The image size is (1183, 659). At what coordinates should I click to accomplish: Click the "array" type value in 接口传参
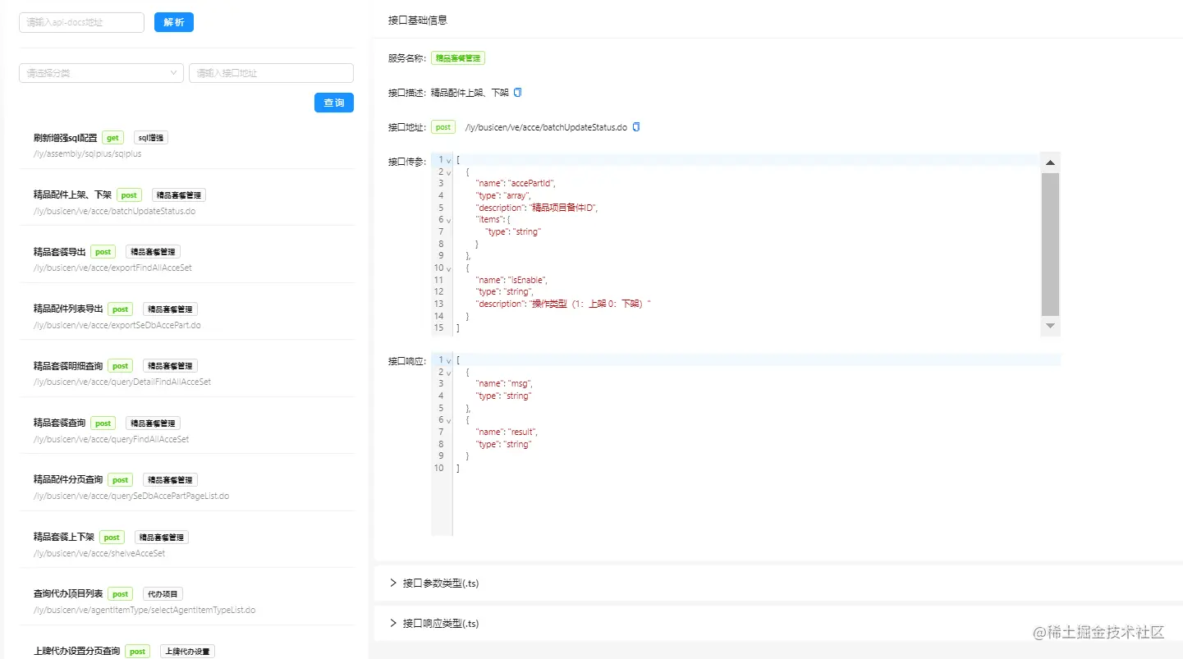[516, 196]
